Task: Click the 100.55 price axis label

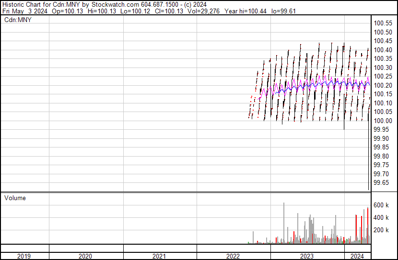Action: (x=383, y=23)
